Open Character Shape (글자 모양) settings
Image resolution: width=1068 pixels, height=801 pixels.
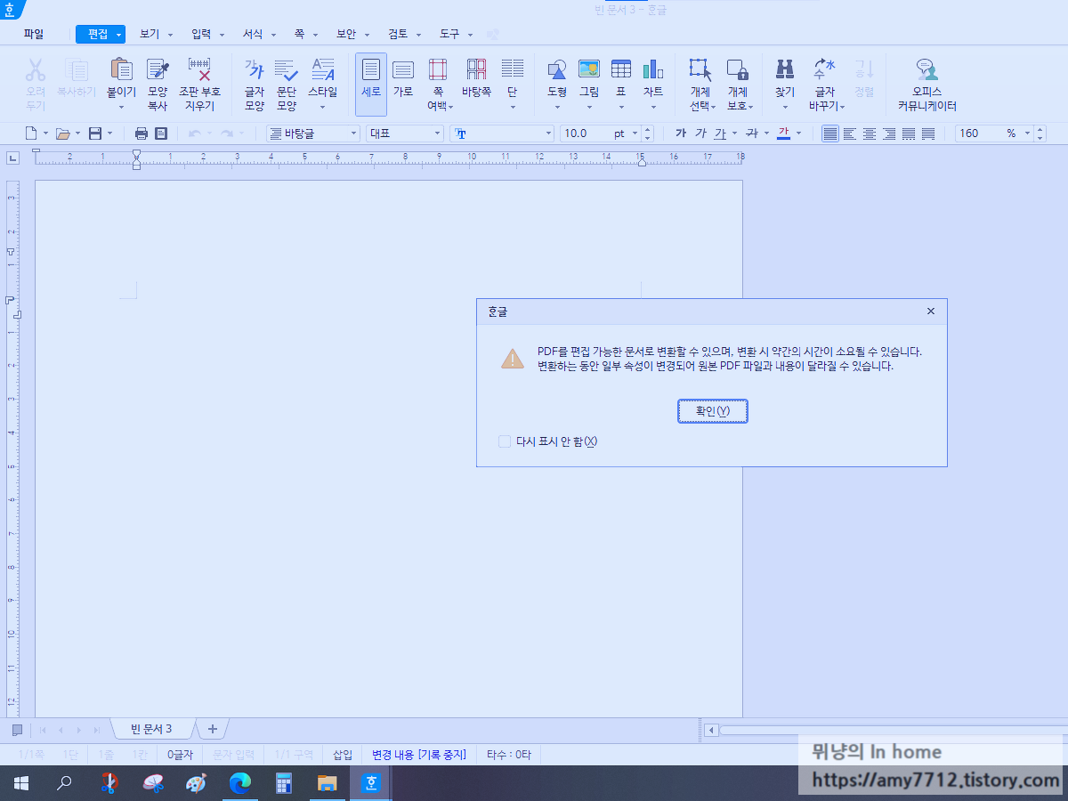click(255, 70)
